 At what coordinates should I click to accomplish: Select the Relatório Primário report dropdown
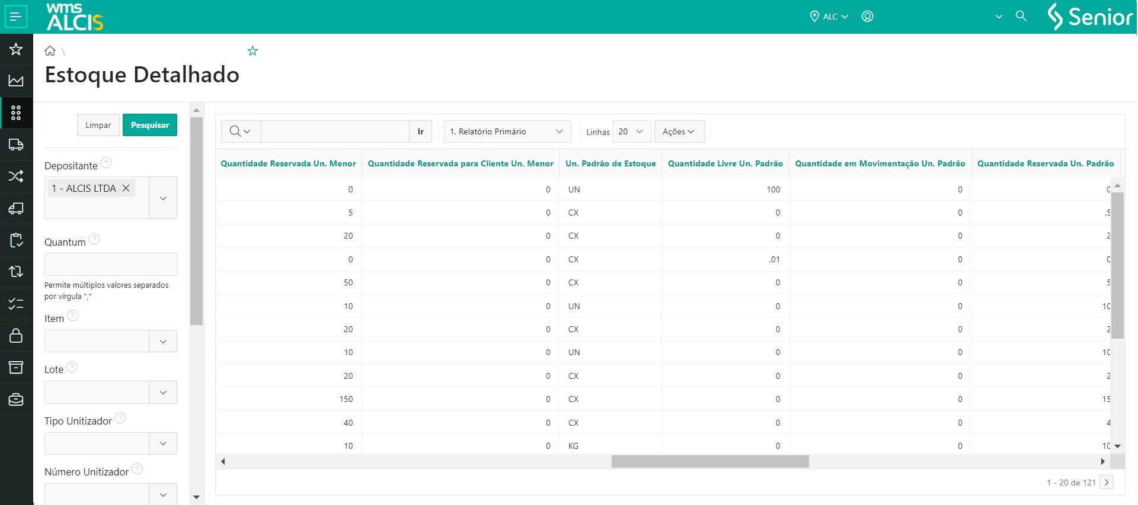point(507,131)
